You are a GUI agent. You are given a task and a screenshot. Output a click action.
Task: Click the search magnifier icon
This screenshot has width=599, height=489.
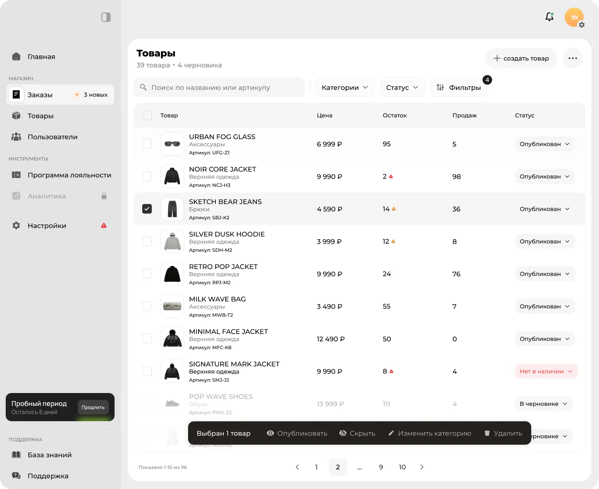pos(143,87)
